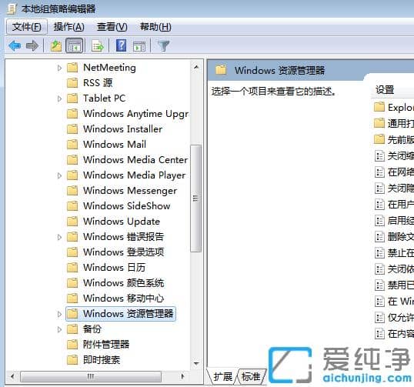Select the 即时搜索 folder

pos(94,359)
